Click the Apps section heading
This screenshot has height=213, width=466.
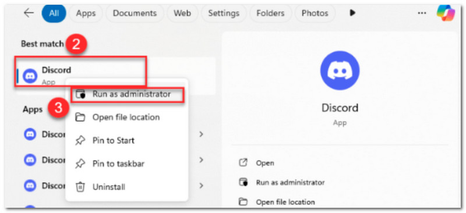(33, 109)
